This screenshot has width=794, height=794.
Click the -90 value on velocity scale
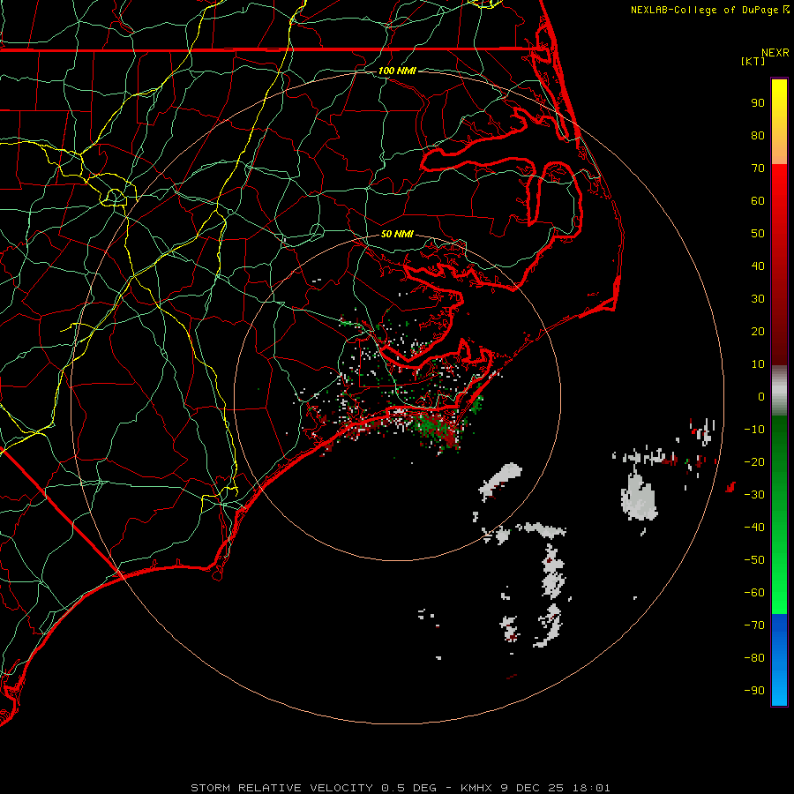[754, 690]
